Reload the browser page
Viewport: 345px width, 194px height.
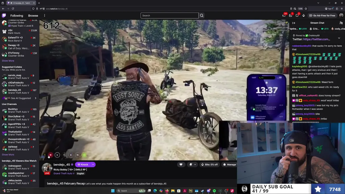13,9
